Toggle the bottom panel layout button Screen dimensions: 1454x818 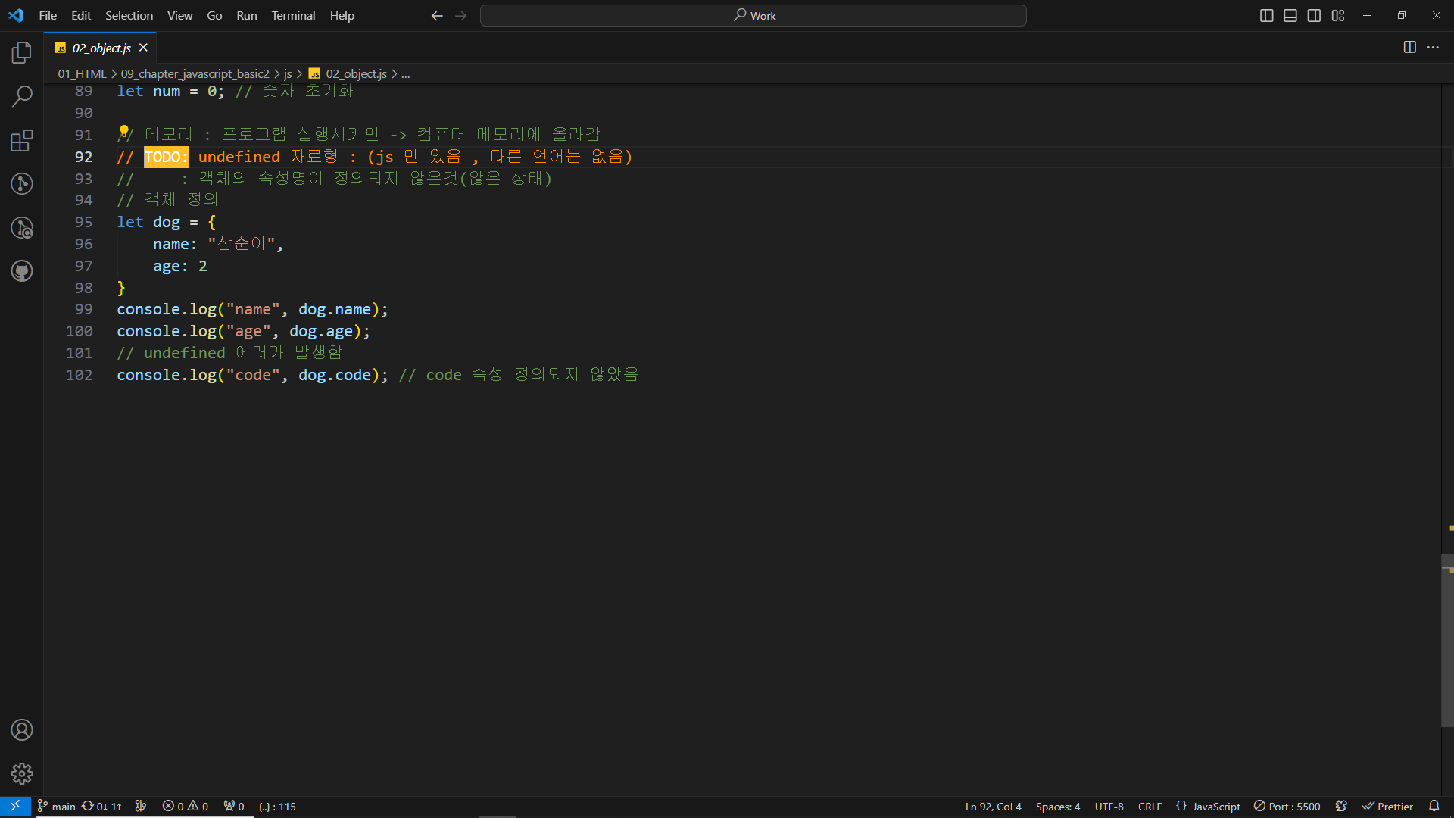coord(1290,15)
